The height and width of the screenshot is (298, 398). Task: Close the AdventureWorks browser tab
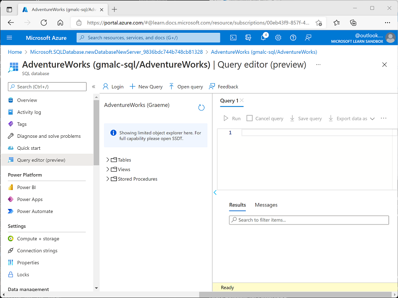pyautogui.click(x=101, y=9)
